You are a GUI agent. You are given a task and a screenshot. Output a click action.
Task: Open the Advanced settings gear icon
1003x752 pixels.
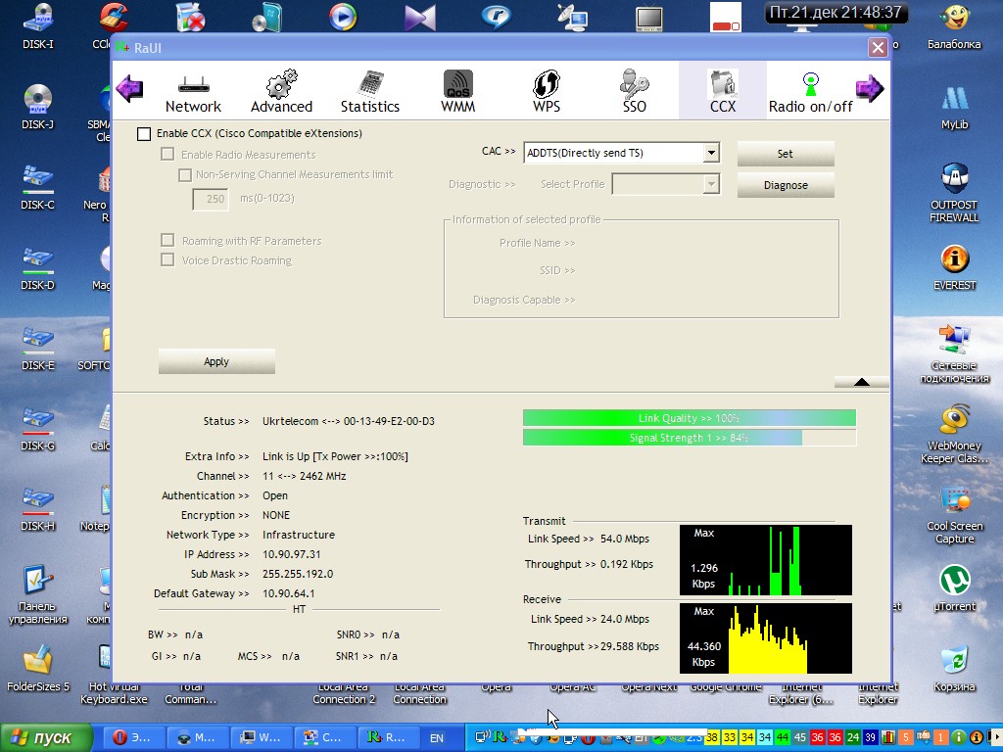coord(281,84)
